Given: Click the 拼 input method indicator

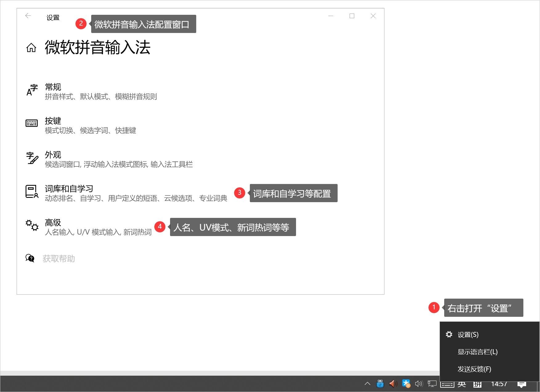Looking at the screenshot, I should (477, 384).
